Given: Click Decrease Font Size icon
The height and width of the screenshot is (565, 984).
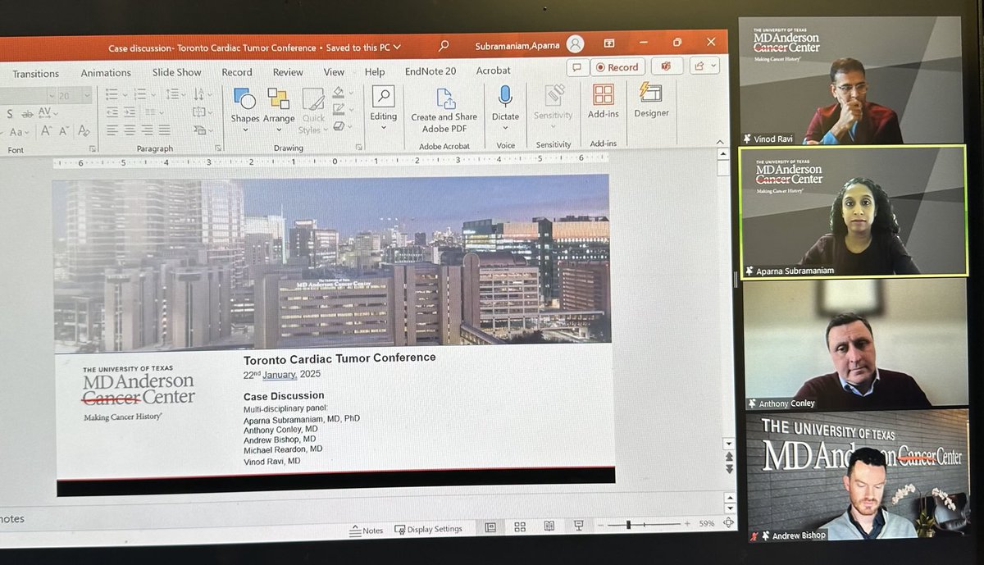Looking at the screenshot, I should pos(64,131).
